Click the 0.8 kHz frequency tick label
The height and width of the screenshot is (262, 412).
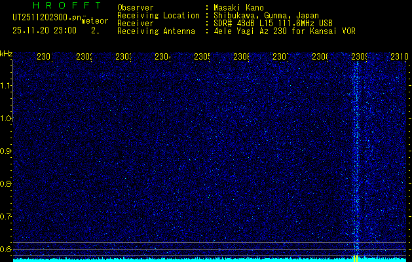(6, 183)
